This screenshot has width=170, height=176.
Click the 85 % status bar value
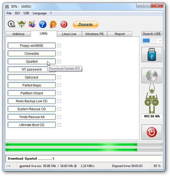coord(157,166)
